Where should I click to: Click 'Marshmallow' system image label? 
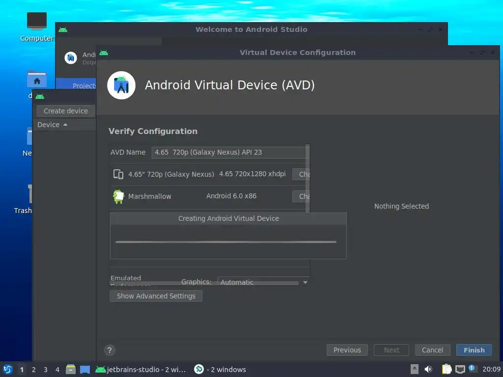(150, 196)
